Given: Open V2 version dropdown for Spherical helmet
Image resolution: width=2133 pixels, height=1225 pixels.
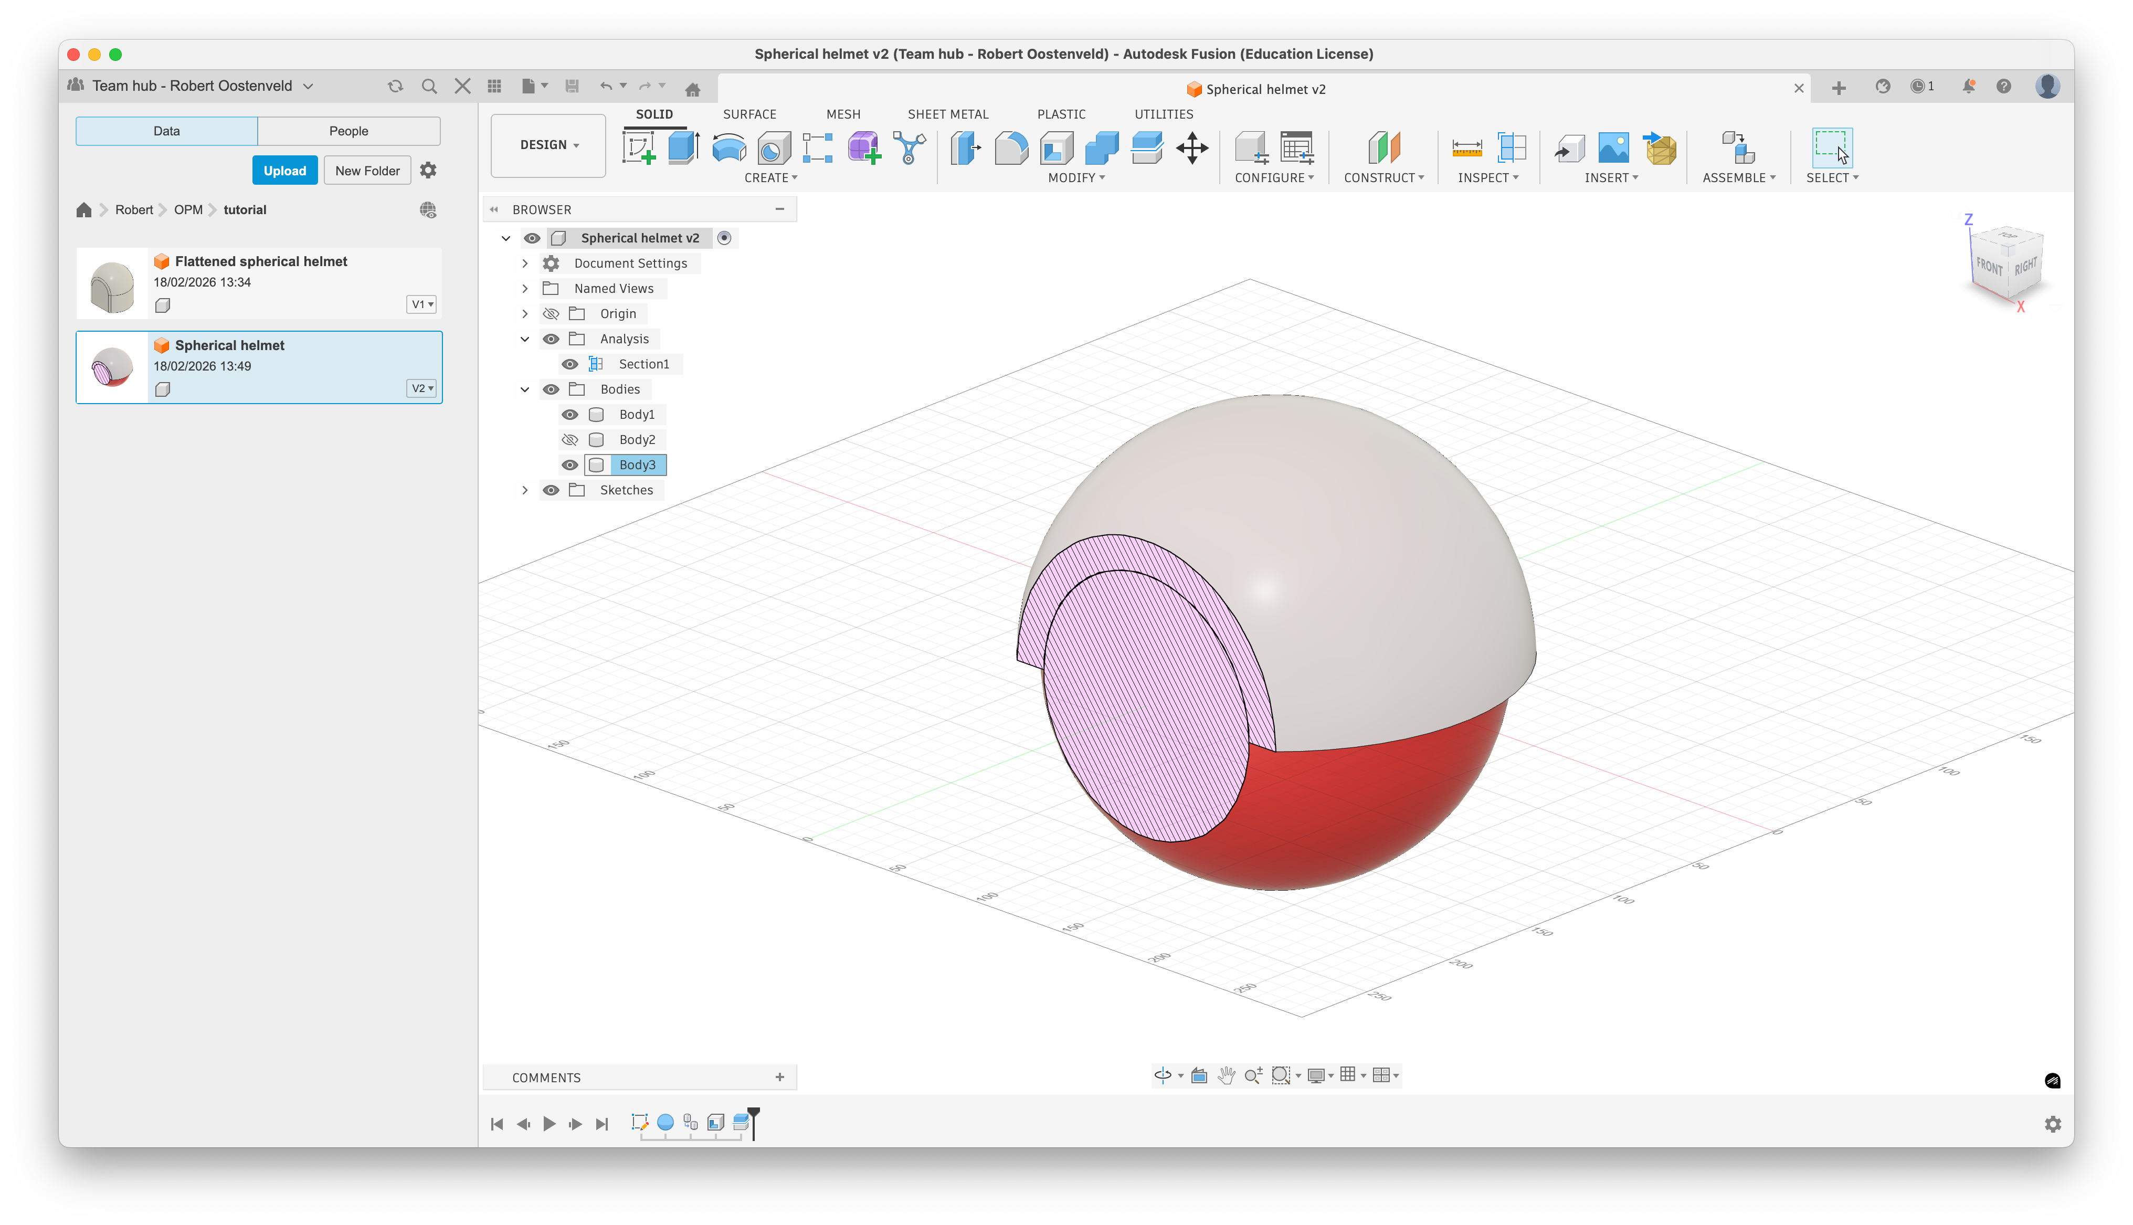Looking at the screenshot, I should [421, 389].
